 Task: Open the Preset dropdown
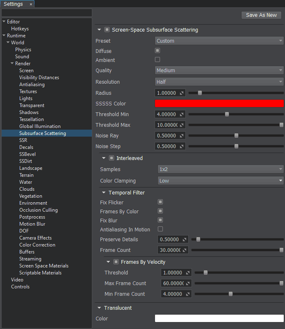219,41
